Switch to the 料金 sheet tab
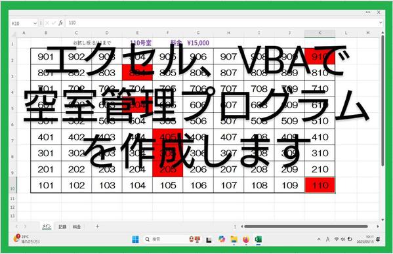 [x=77, y=226]
